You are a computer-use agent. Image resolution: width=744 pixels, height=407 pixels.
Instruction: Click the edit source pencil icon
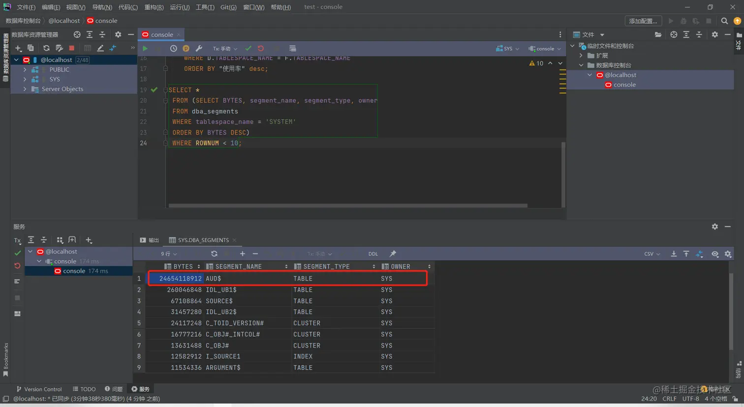point(100,48)
